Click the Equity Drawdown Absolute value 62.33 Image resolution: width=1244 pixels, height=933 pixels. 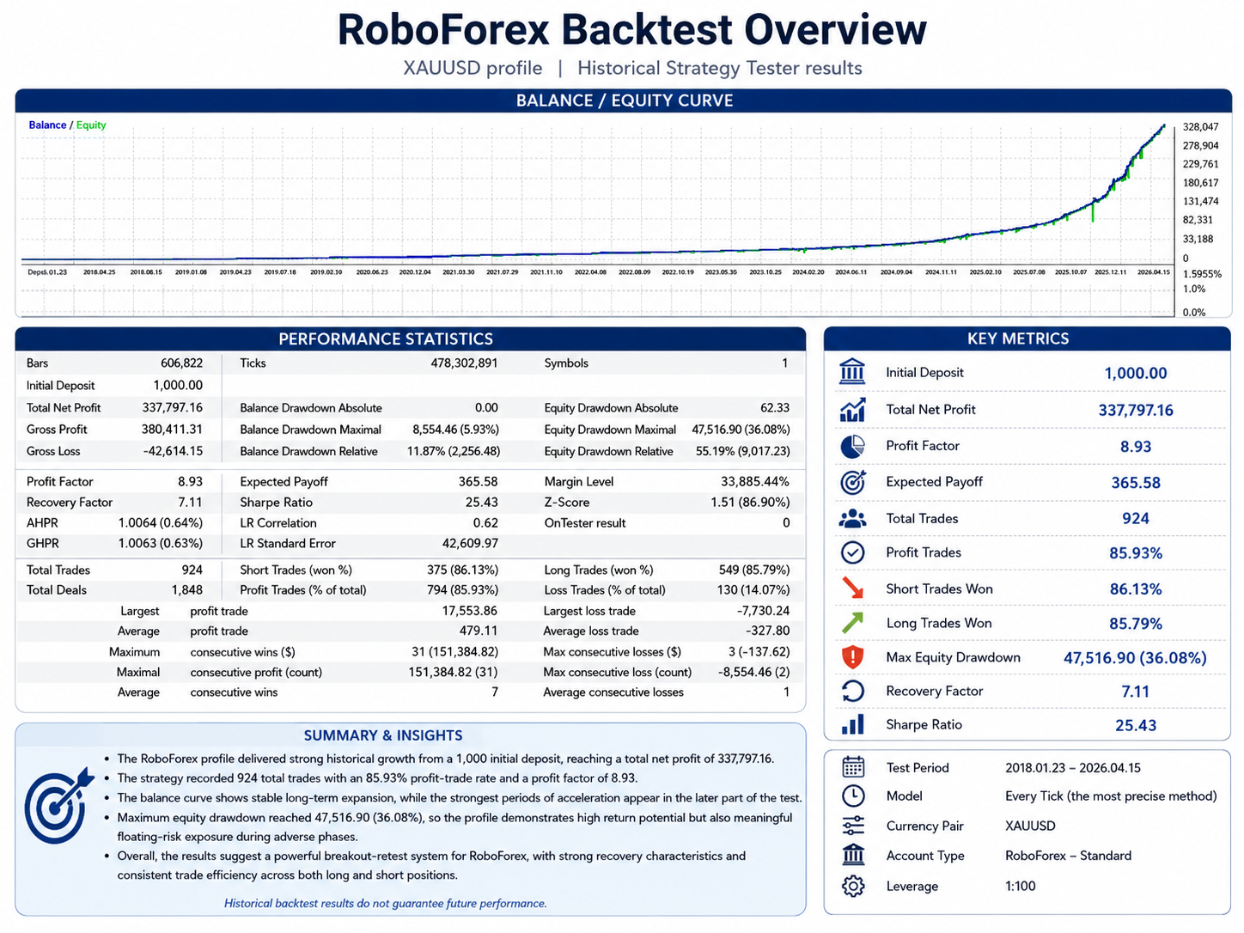(775, 408)
